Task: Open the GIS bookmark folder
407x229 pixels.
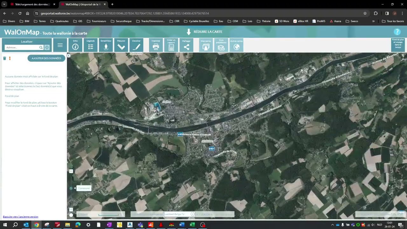Action: [x=78, y=21]
